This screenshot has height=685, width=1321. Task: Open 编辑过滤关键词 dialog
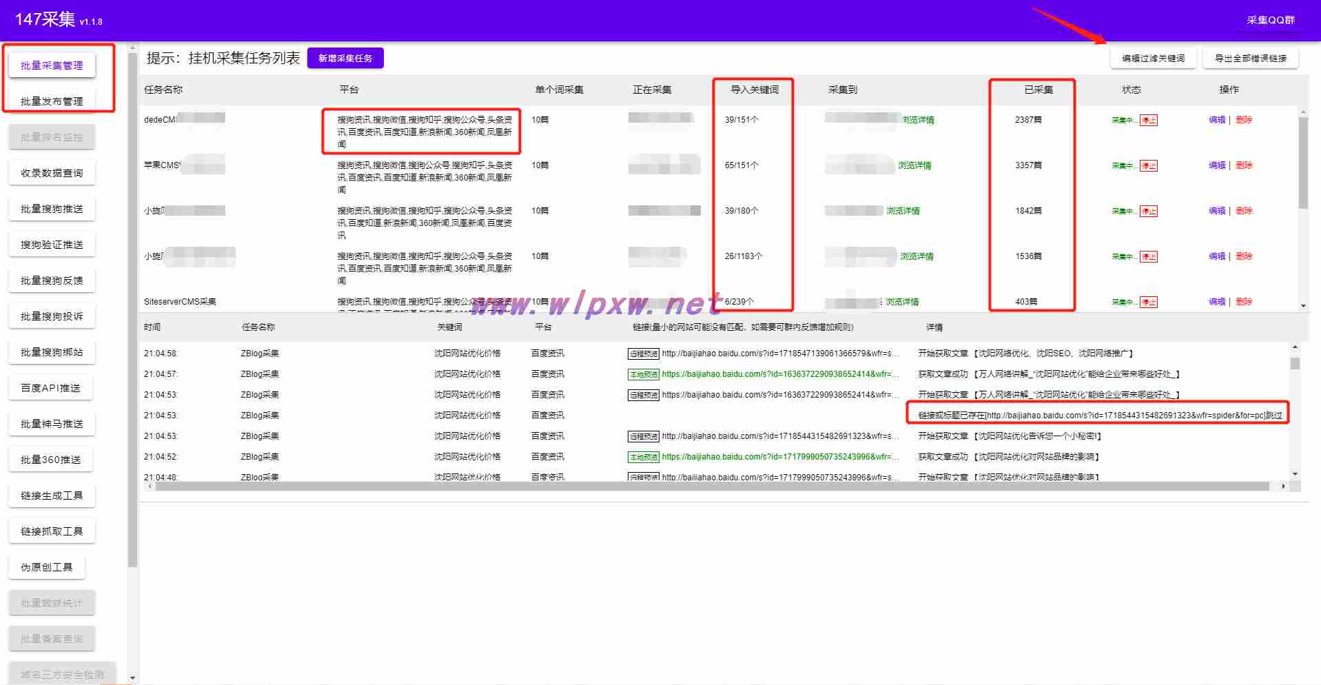click(x=1153, y=59)
